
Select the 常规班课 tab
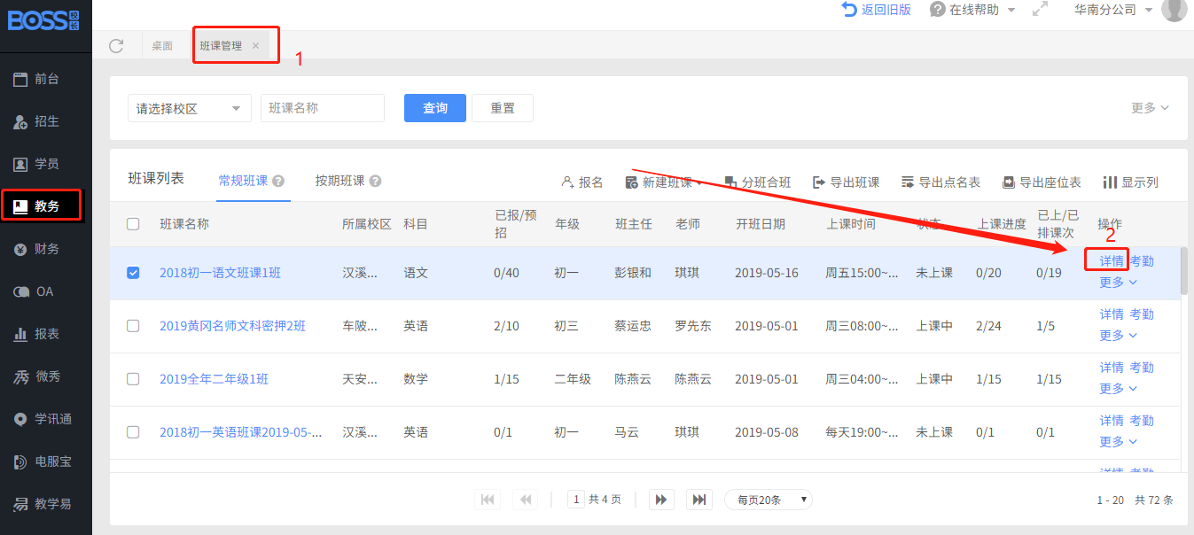pos(243,181)
